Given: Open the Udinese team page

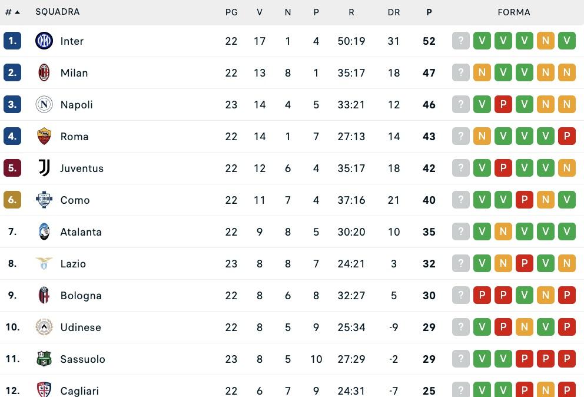Looking at the screenshot, I should click(82, 327).
